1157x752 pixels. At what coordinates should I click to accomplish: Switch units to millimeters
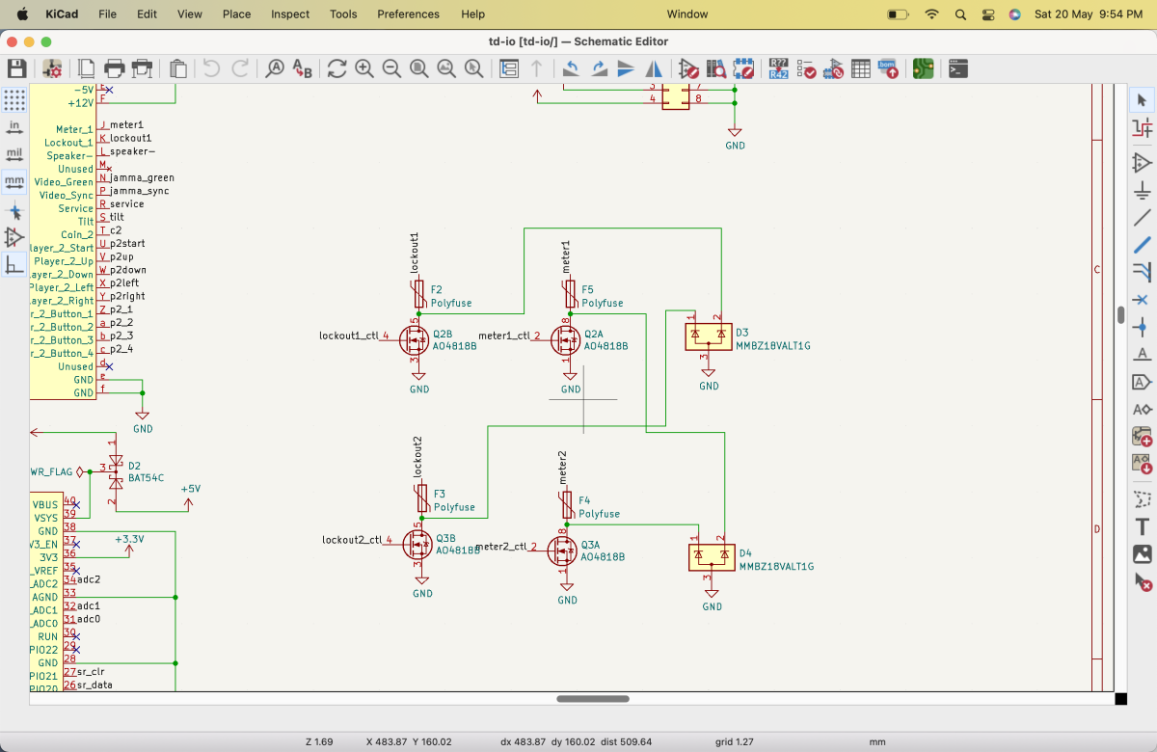pyautogui.click(x=14, y=182)
